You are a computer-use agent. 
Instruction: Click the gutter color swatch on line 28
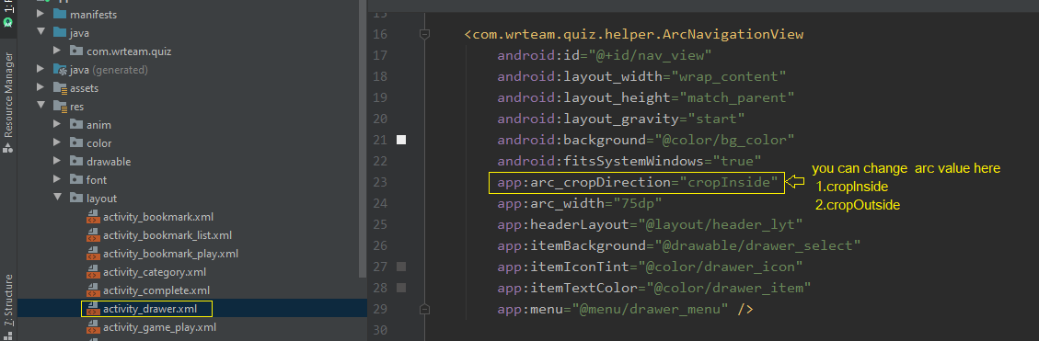[x=401, y=288]
